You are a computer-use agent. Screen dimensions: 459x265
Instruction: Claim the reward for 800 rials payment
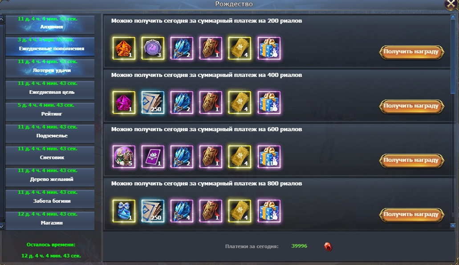(x=411, y=215)
